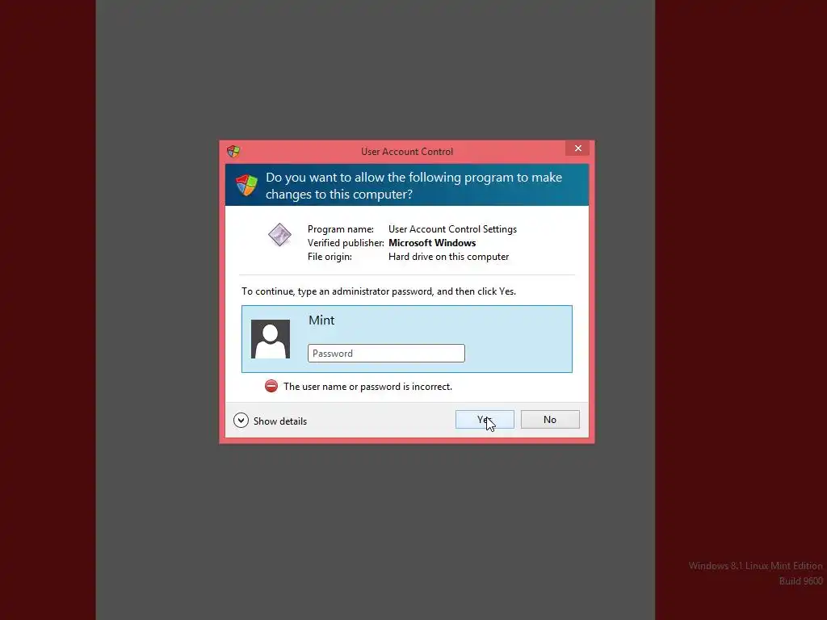
Task: Click 'User Account Control' window title
Action: (x=407, y=152)
